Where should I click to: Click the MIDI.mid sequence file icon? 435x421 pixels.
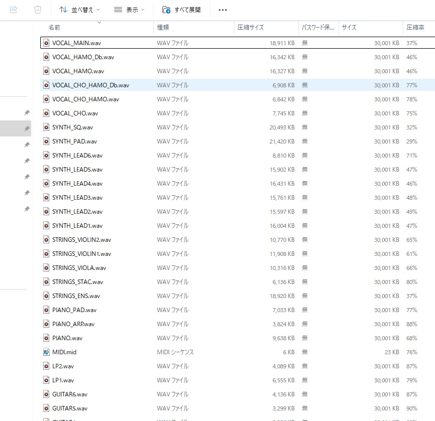tap(46, 352)
